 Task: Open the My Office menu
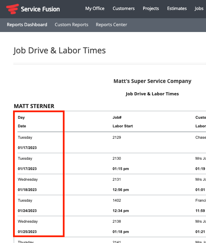coord(95,9)
